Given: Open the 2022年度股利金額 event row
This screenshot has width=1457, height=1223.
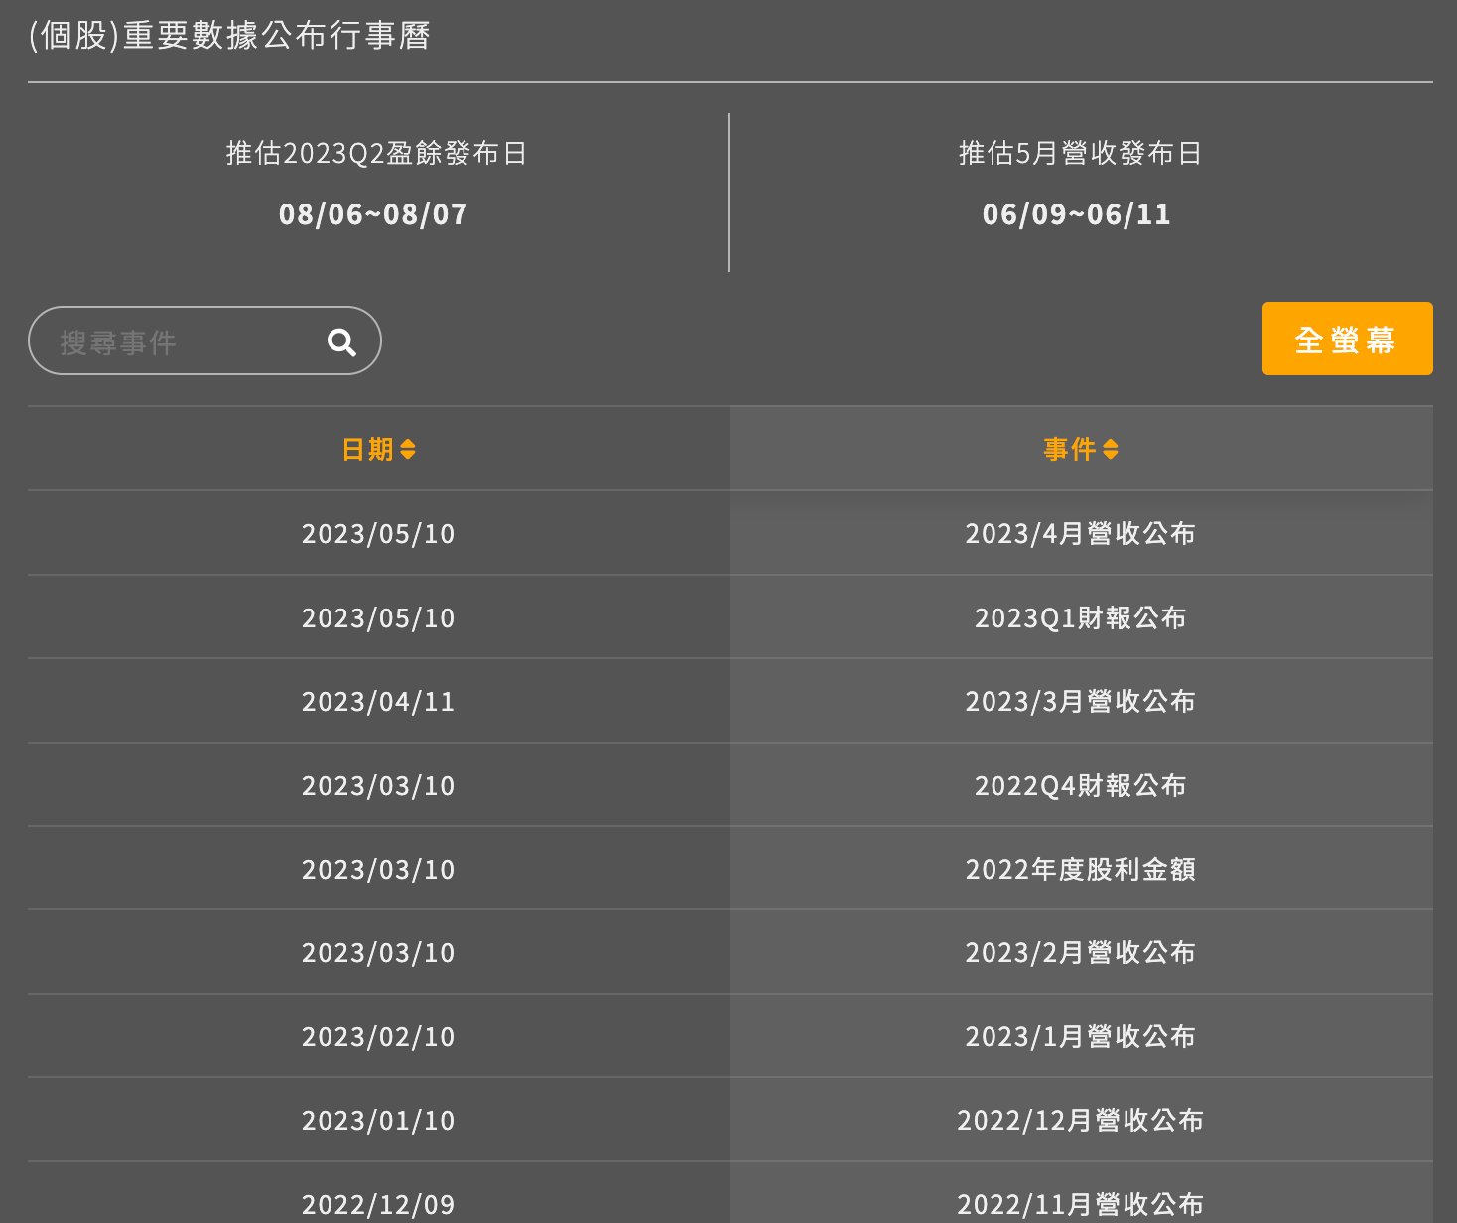Looking at the screenshot, I should point(1080,870).
